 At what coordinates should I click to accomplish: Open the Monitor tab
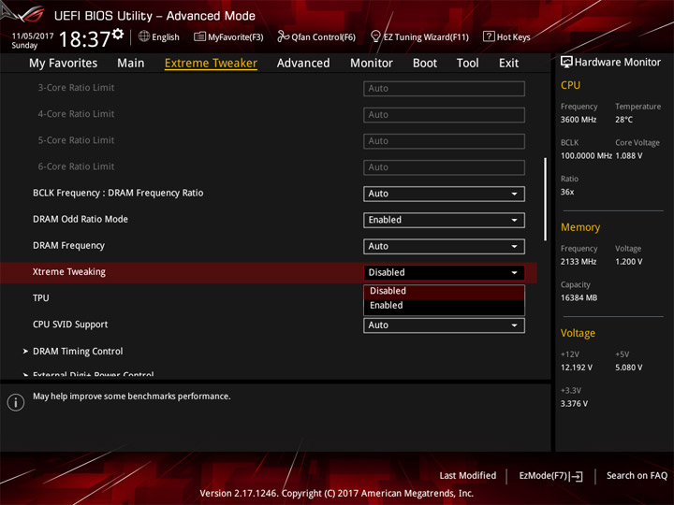(372, 64)
